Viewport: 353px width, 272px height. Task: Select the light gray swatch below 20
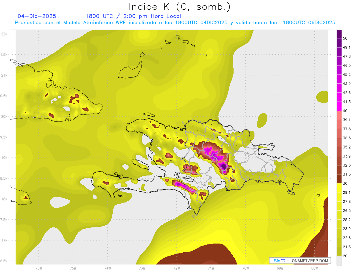click(339, 260)
